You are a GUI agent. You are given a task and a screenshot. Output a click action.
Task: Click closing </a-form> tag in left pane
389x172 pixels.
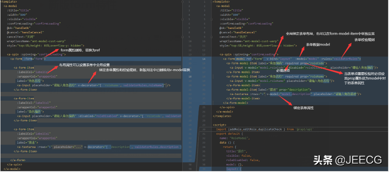18,160
